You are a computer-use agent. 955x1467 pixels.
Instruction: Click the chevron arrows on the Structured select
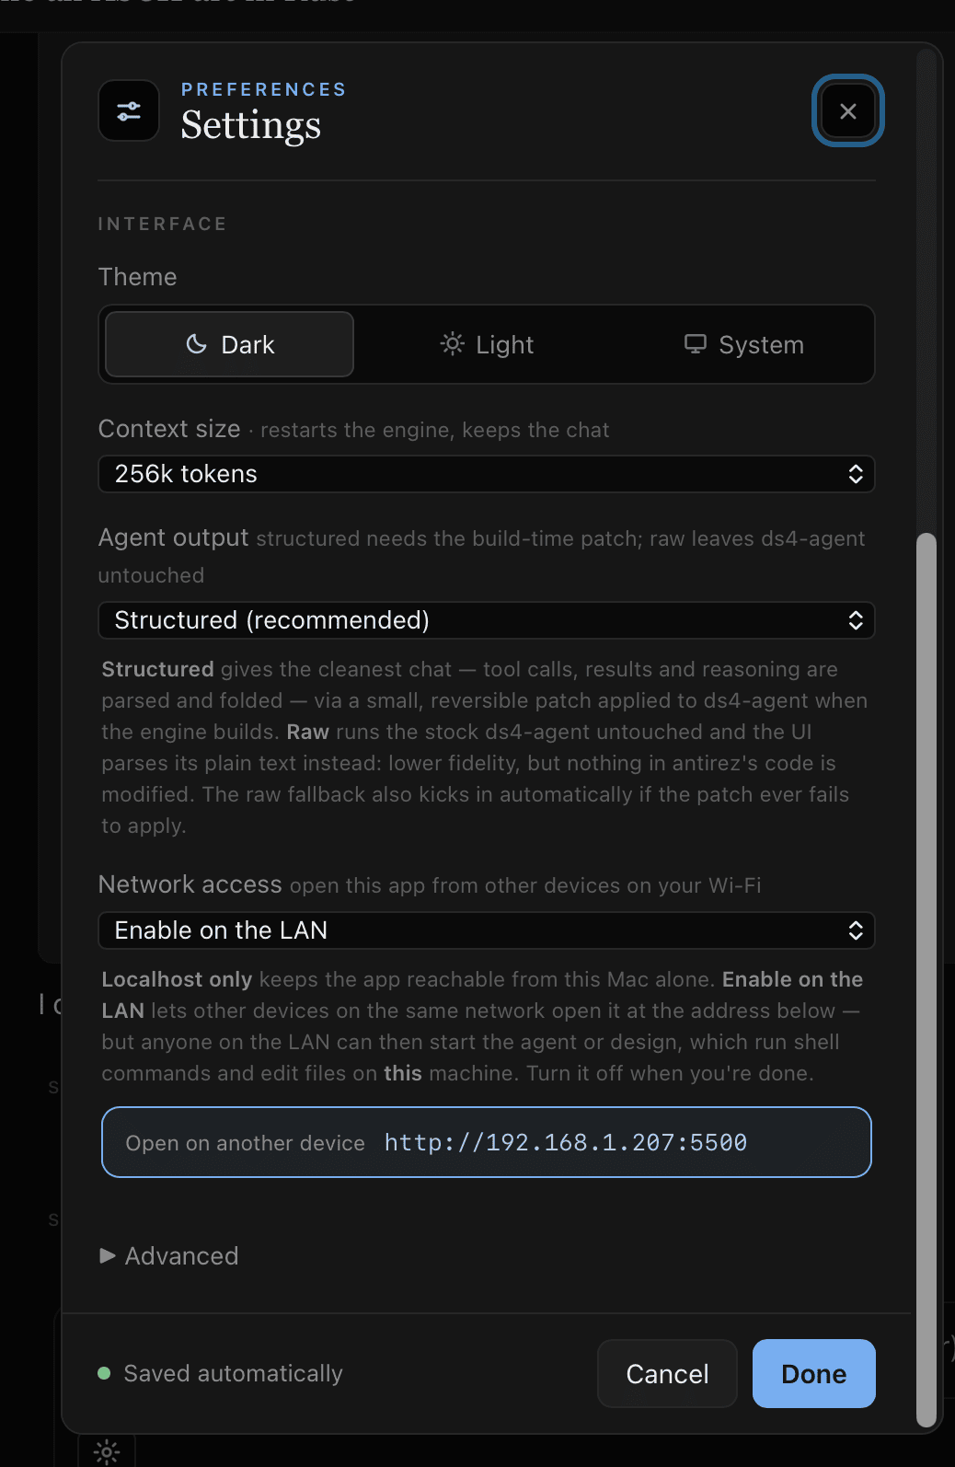tap(856, 620)
